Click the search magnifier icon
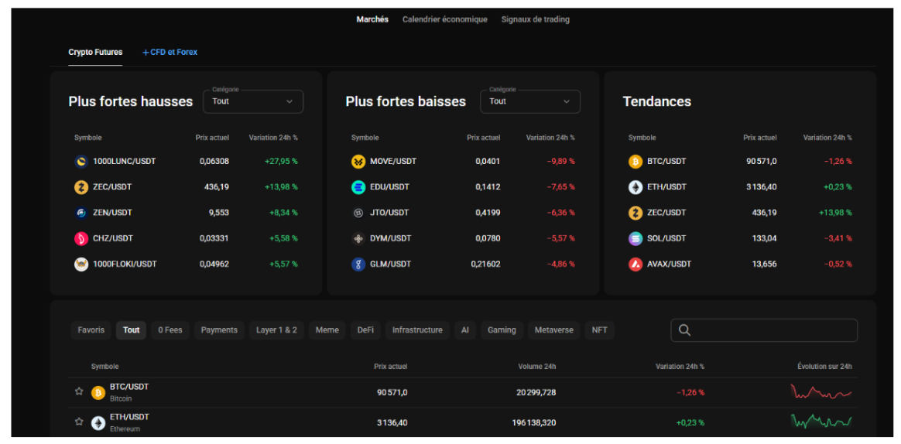The height and width of the screenshot is (444, 901). coord(684,330)
